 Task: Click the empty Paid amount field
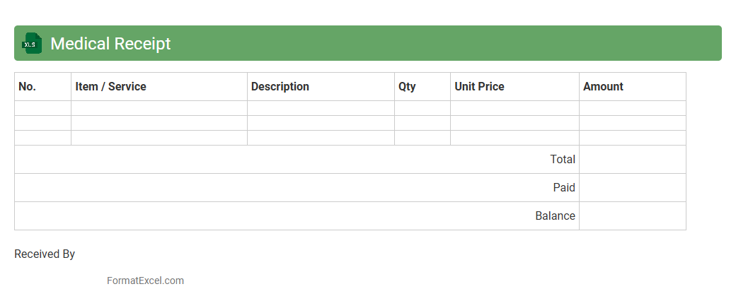(632, 188)
